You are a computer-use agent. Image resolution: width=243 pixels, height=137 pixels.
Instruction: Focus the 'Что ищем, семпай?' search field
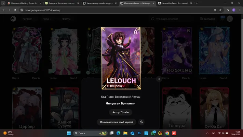point(172,19)
